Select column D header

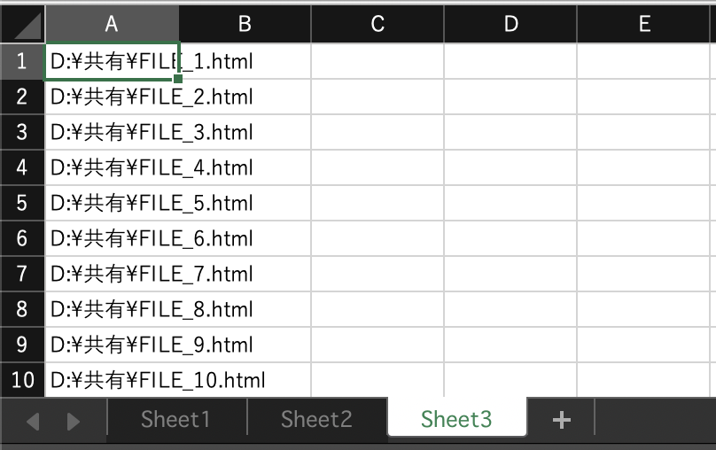pyautogui.click(x=510, y=25)
